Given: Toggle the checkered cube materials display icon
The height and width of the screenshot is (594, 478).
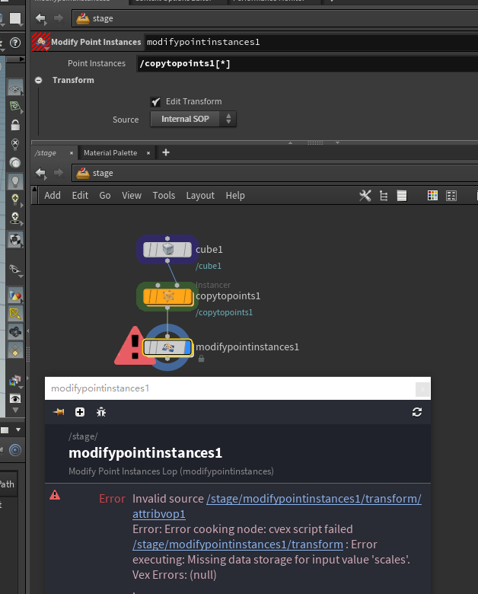Looking at the screenshot, I should [x=15, y=240].
